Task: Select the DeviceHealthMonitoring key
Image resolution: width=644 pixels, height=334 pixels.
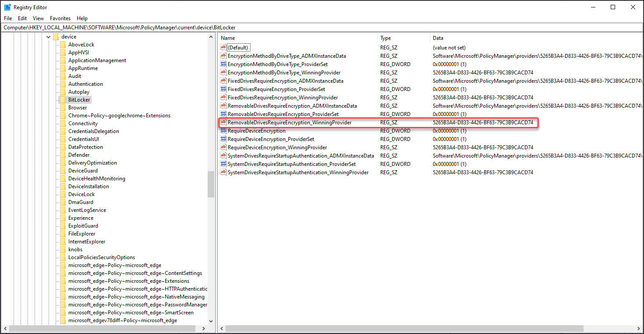Action: point(97,178)
